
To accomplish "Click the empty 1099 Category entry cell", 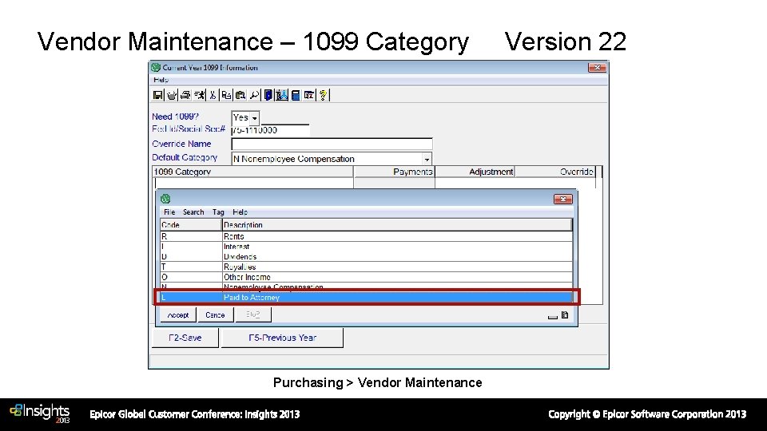I will click(253, 183).
